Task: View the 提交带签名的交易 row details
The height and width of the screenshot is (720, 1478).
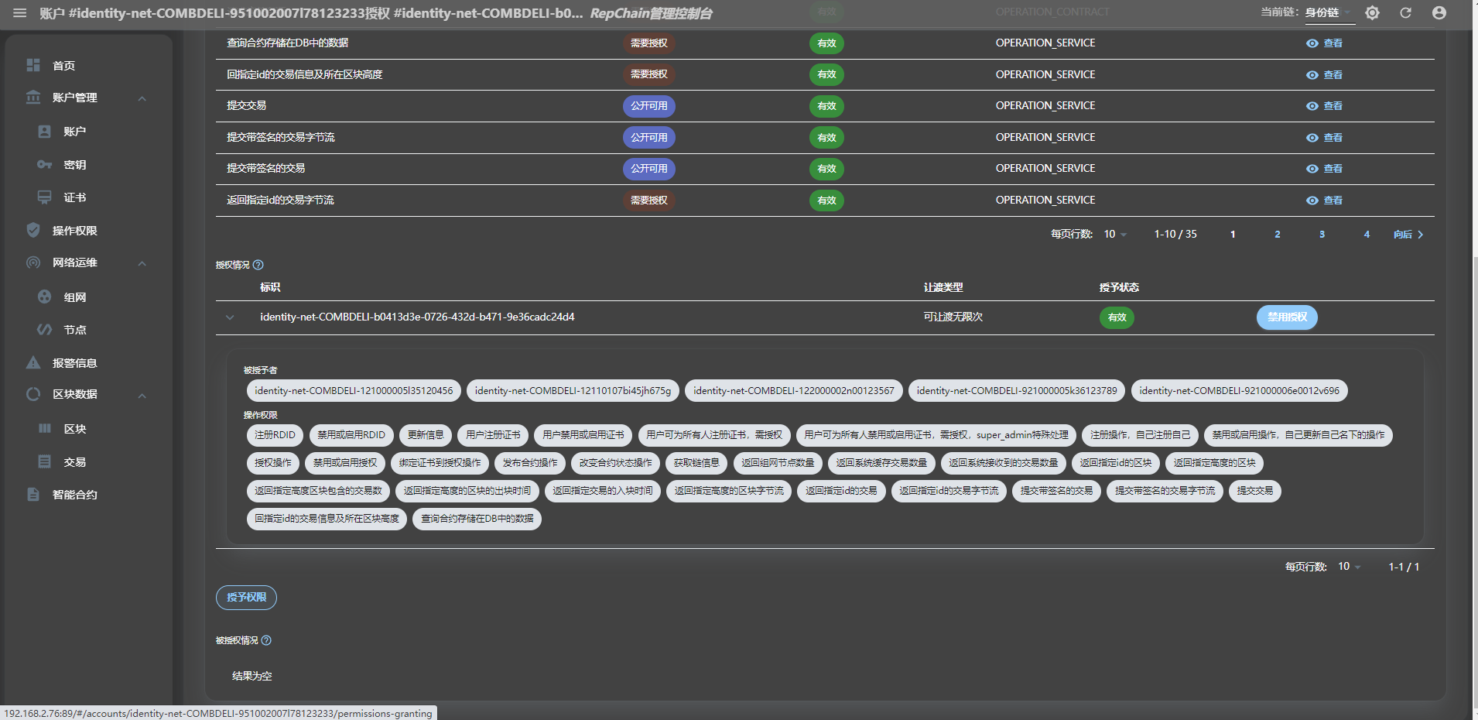Action: pos(1324,169)
